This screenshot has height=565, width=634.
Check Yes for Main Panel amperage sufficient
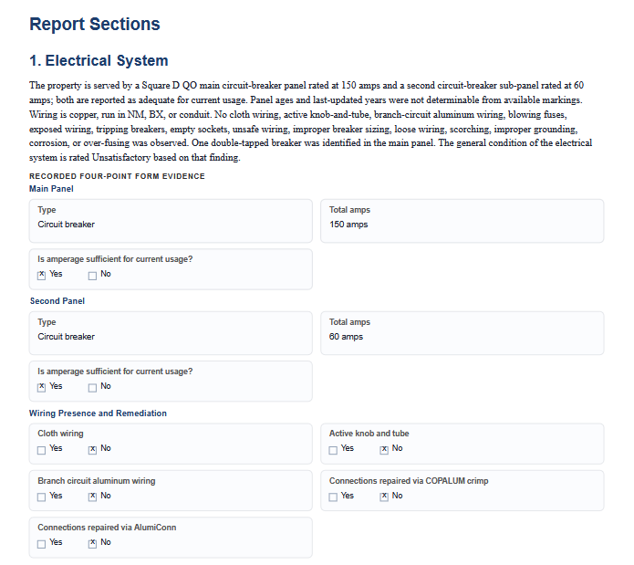41,276
